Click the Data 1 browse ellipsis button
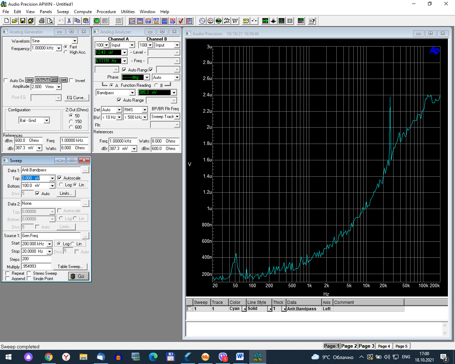 click(x=85, y=170)
